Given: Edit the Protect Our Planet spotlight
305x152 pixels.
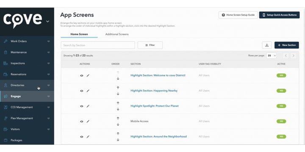Looking at the screenshot, I should coord(88,106).
